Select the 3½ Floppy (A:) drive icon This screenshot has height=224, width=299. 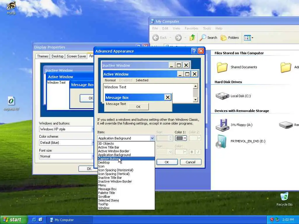[222, 125]
